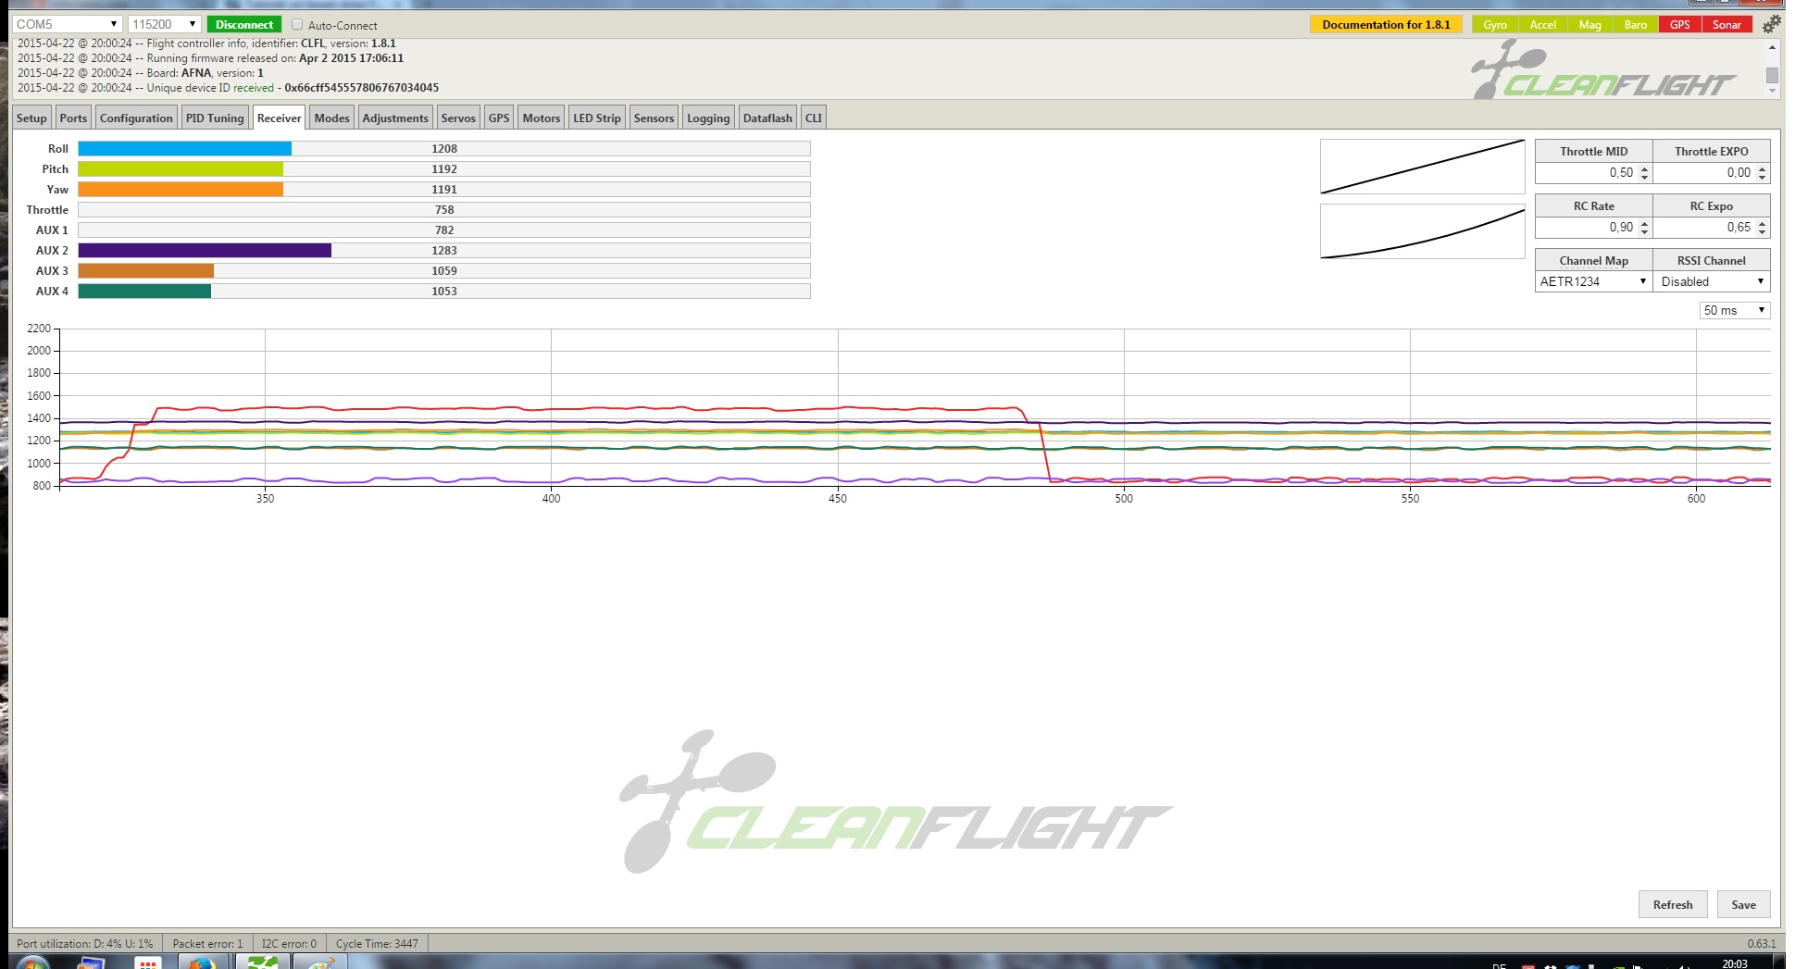Open the Logging tab

click(x=708, y=118)
